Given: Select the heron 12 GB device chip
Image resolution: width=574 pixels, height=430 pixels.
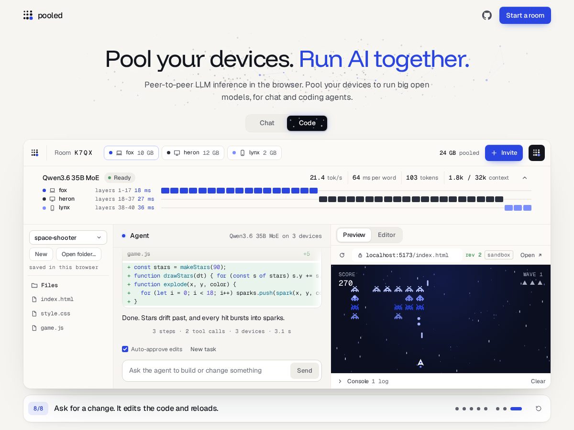Looking at the screenshot, I should (193, 153).
